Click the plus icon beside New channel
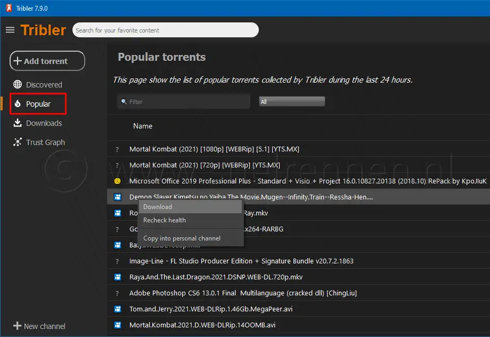 coord(17,326)
